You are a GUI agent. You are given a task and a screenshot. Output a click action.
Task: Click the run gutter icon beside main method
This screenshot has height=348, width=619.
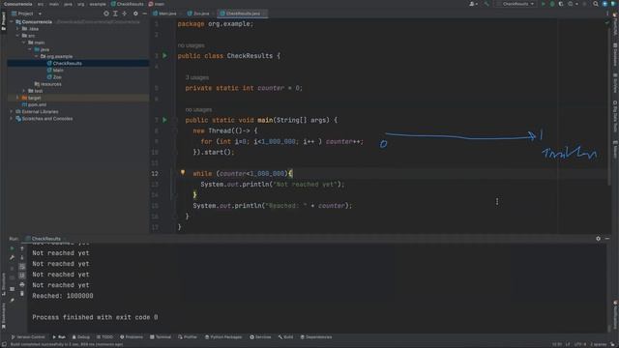click(165, 120)
